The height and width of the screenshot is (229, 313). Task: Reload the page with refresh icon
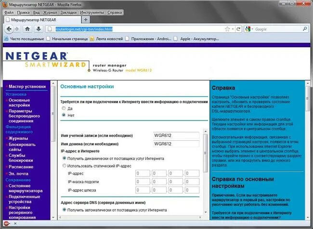pyautogui.click(x=238, y=29)
